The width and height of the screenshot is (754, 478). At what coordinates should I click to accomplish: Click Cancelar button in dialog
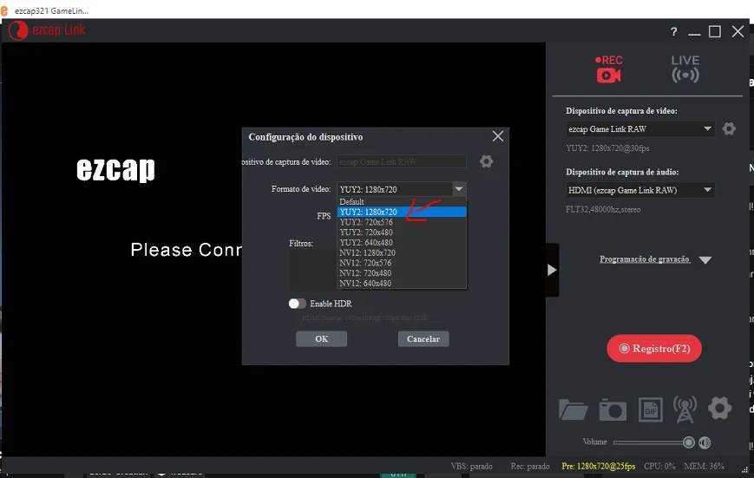click(423, 339)
